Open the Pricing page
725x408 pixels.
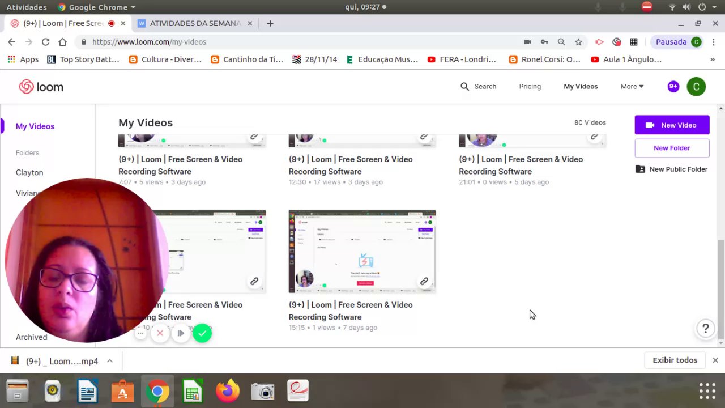click(x=530, y=86)
